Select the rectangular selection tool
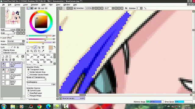Viewport: 195px width, 109px height. tap(28, 48)
